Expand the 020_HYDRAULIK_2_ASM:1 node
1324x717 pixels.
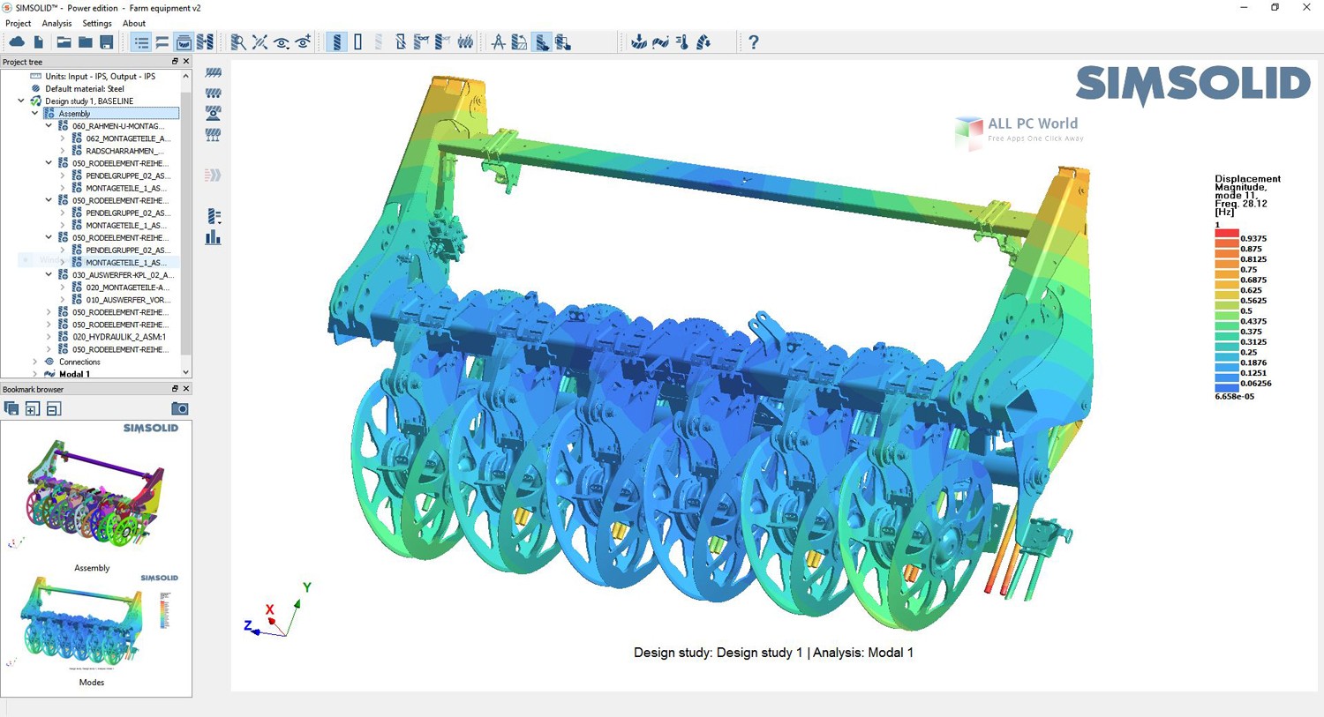coord(49,336)
